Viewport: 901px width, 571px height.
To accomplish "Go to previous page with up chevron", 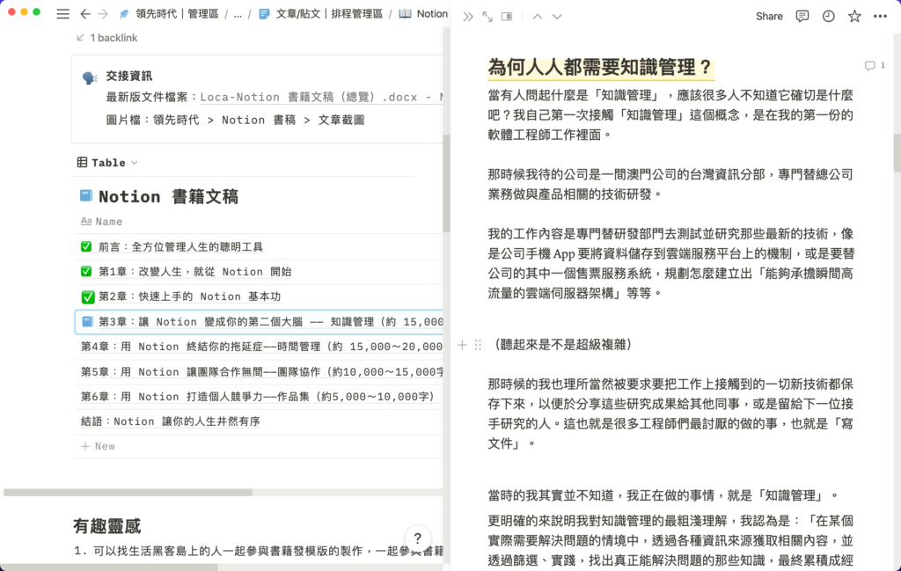I will (x=538, y=17).
